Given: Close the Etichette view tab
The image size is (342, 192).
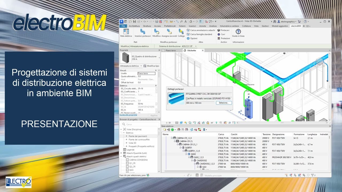Looking at the screenshot, I should pos(203,50).
